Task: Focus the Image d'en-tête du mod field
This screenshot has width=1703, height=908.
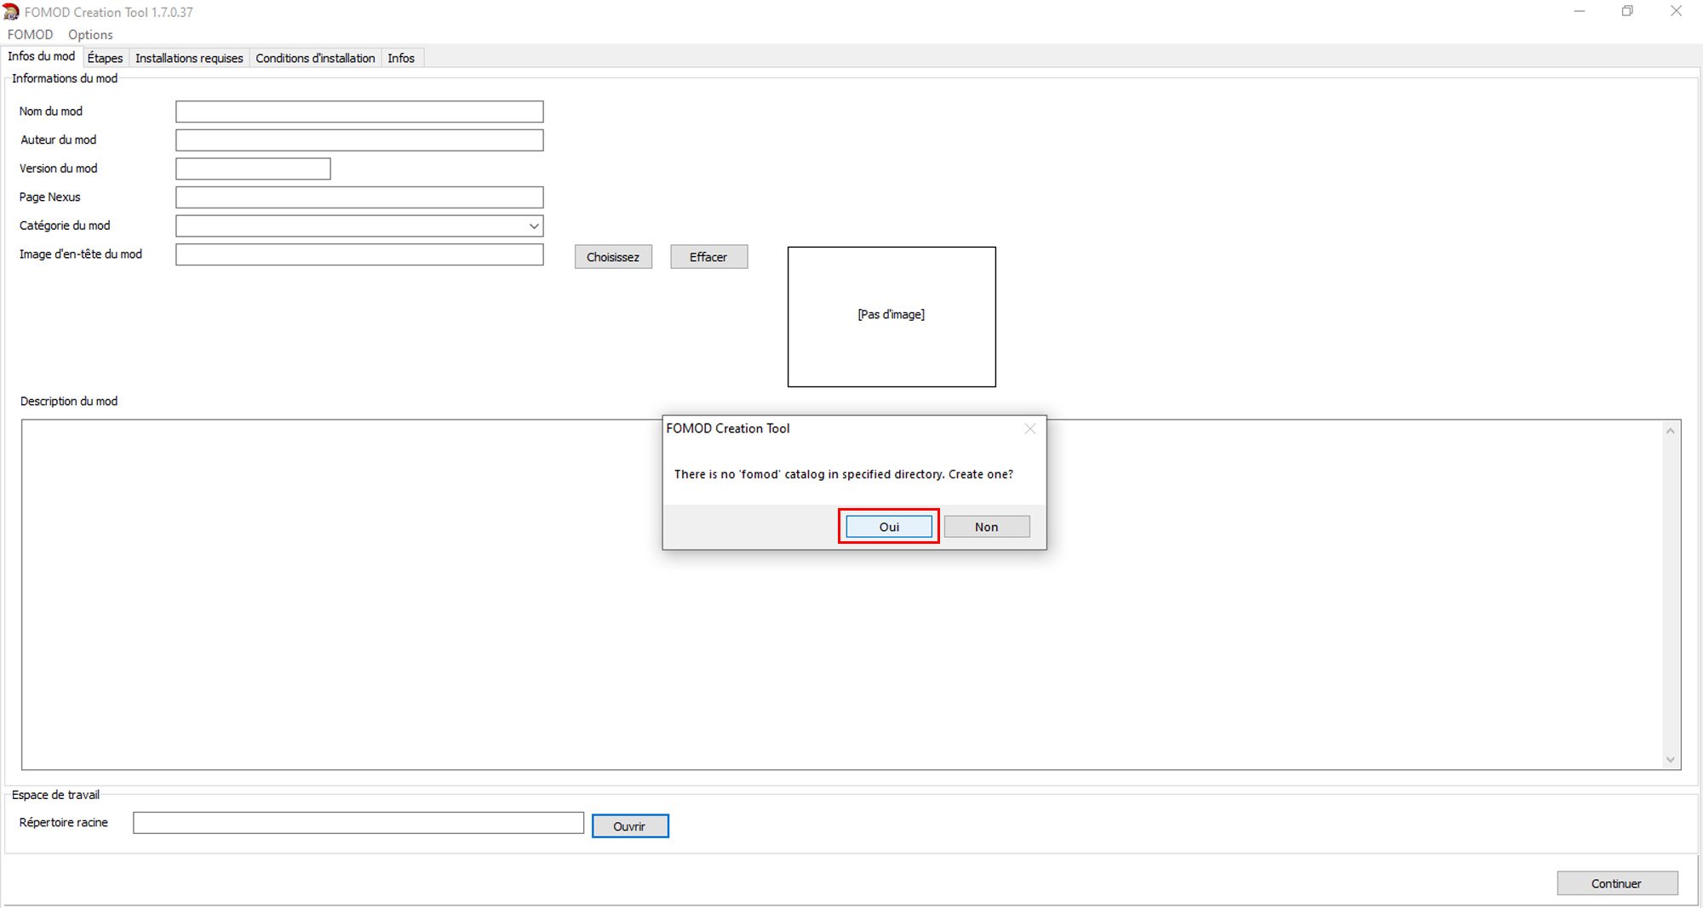Action: click(359, 254)
